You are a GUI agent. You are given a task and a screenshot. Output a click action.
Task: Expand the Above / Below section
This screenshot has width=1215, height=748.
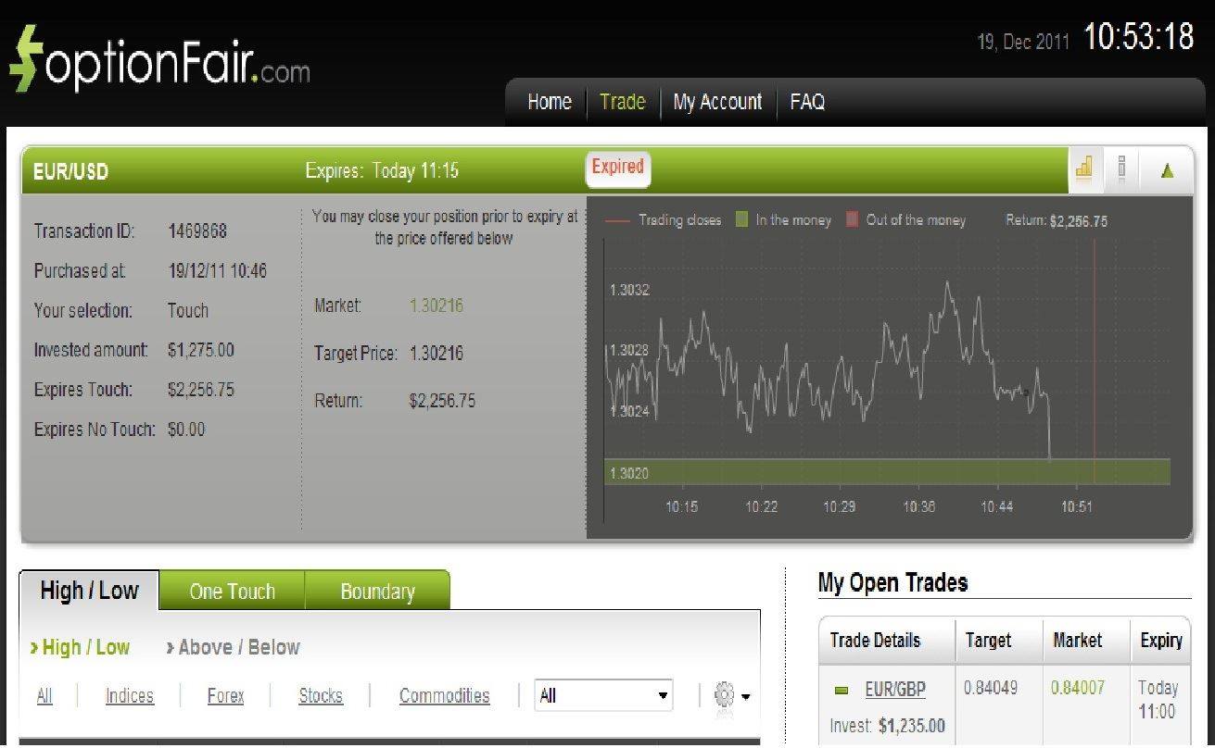[x=233, y=647]
